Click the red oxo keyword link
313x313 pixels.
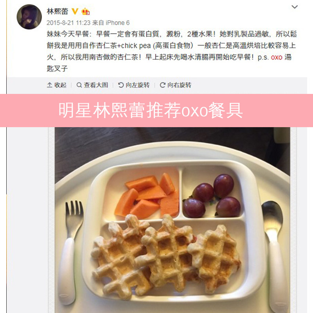[277, 58]
